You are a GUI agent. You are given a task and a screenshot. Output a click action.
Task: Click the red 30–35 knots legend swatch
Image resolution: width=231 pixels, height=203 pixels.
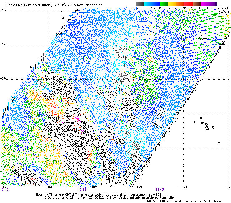tap(189, 4)
